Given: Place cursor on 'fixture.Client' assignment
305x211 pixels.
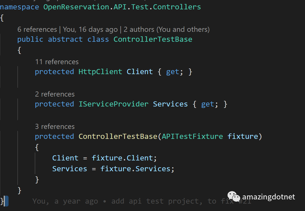Looking at the screenshot, I should point(124,158).
